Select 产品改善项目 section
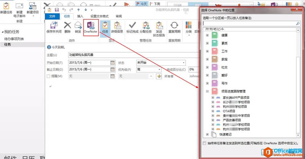The width and height of the screenshot is (305, 159). point(232,120)
